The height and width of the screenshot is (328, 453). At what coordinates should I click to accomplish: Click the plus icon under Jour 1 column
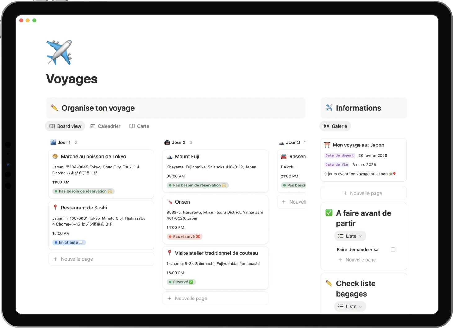[x=55, y=259]
